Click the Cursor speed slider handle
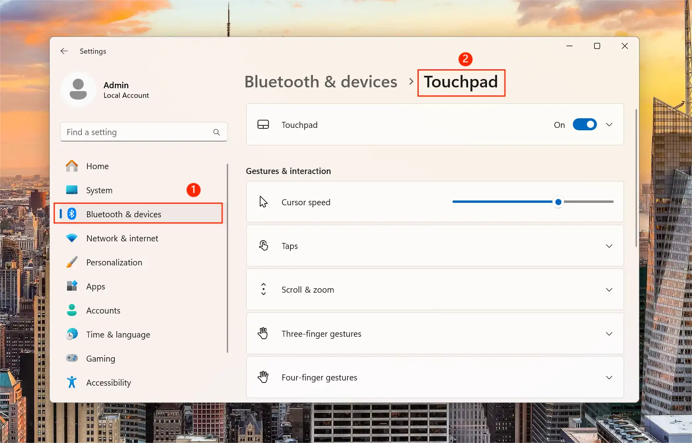The image size is (692, 443). pyautogui.click(x=558, y=202)
